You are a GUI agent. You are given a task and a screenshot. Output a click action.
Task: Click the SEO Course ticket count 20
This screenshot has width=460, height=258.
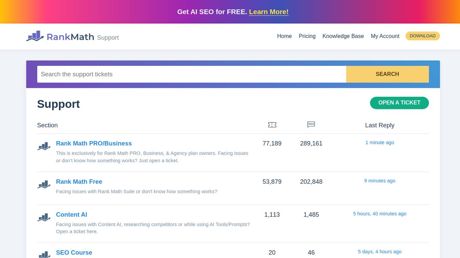click(272, 253)
